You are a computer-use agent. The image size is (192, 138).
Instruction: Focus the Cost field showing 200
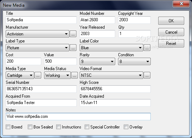(x=23, y=61)
